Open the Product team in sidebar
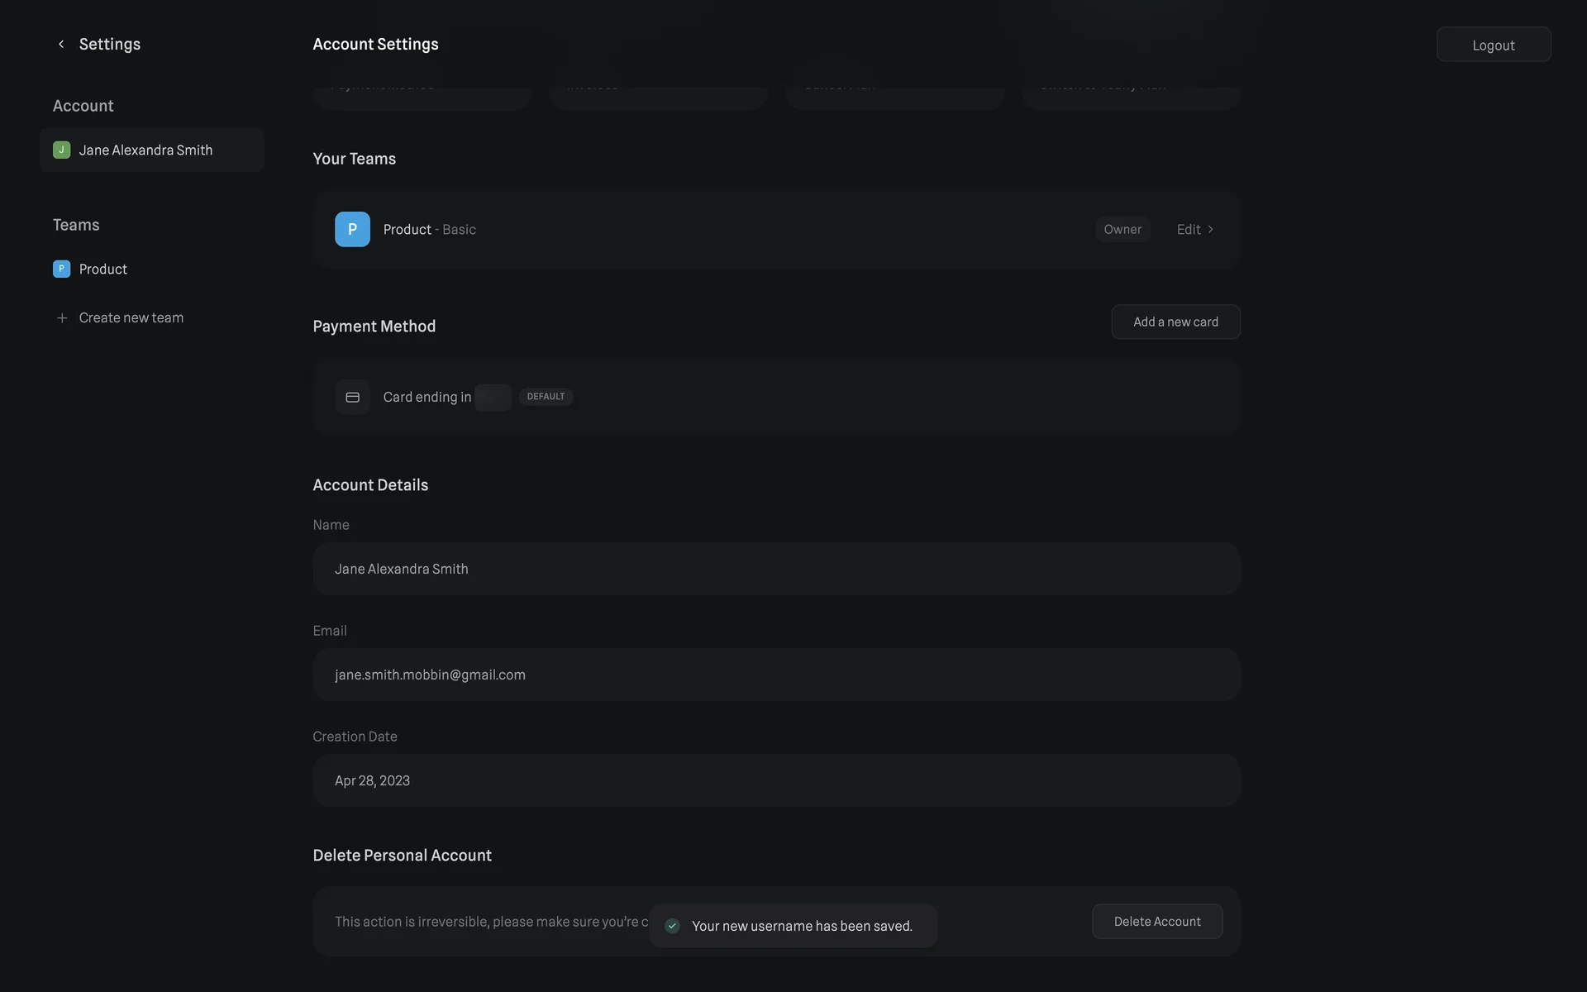This screenshot has width=1587, height=992. coord(102,269)
